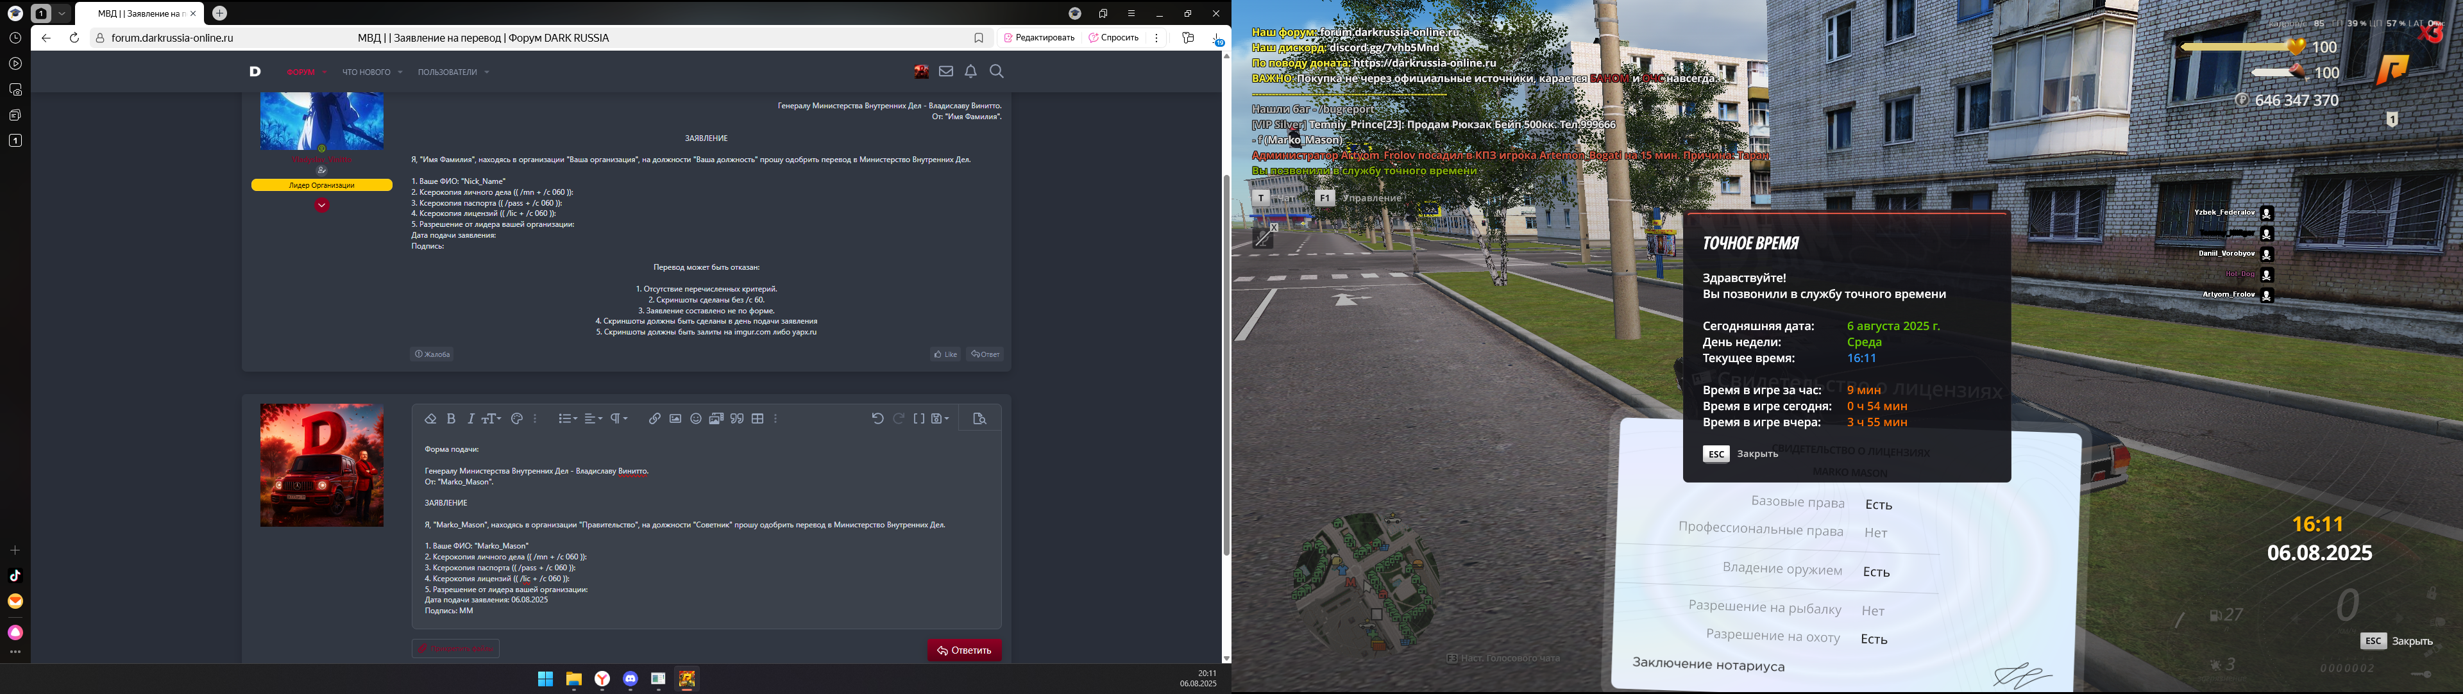Image resolution: width=2463 pixels, height=694 pixels.
Task: Select the МВД Заявление browser tab
Action: click(140, 13)
